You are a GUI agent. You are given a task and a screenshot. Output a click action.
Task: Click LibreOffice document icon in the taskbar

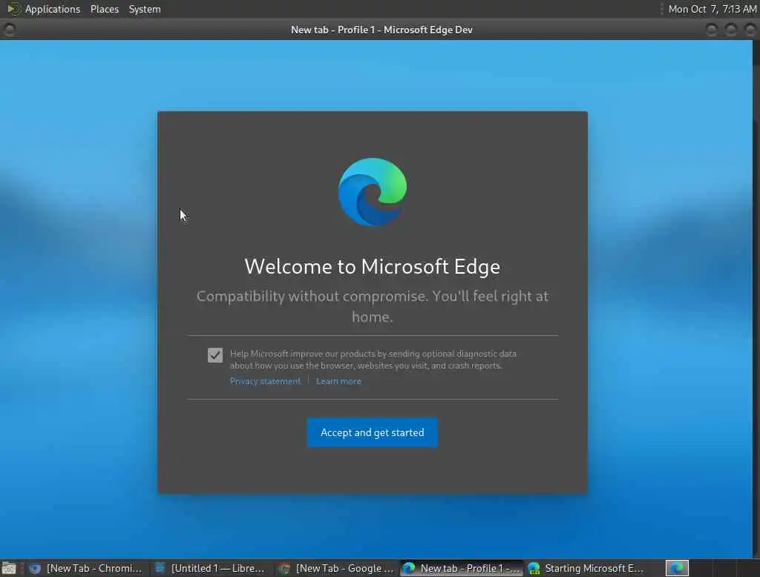[160, 568]
